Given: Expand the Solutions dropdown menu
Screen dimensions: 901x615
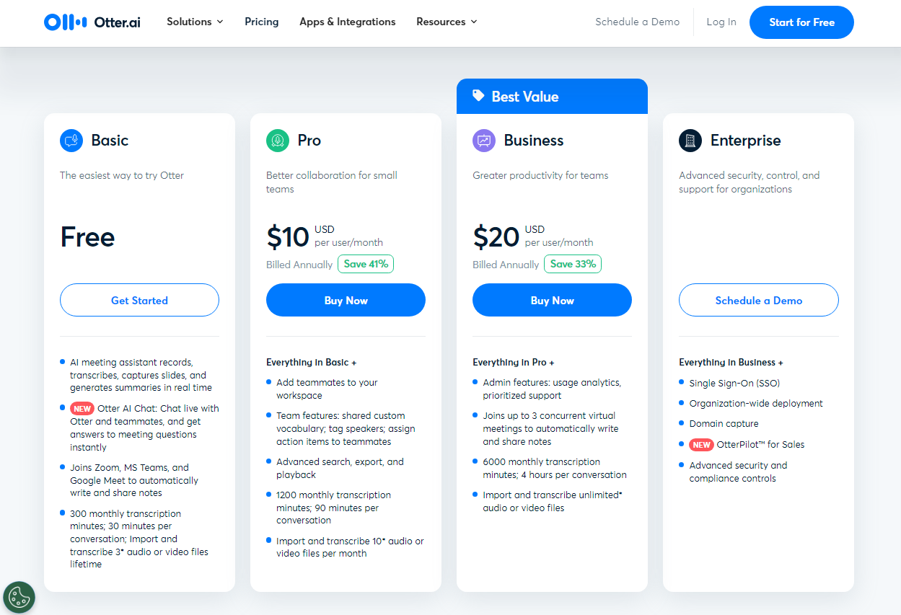Looking at the screenshot, I should [x=195, y=22].
